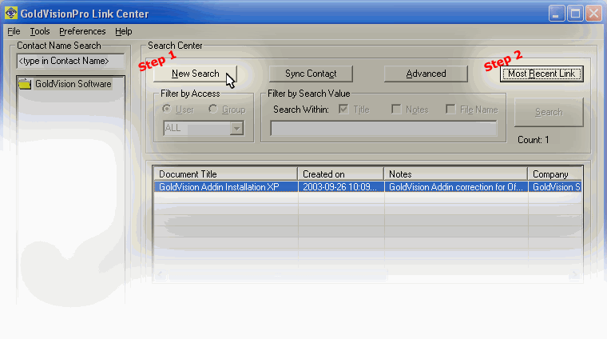
Task: Click the Contact Name search input
Action: coord(70,61)
